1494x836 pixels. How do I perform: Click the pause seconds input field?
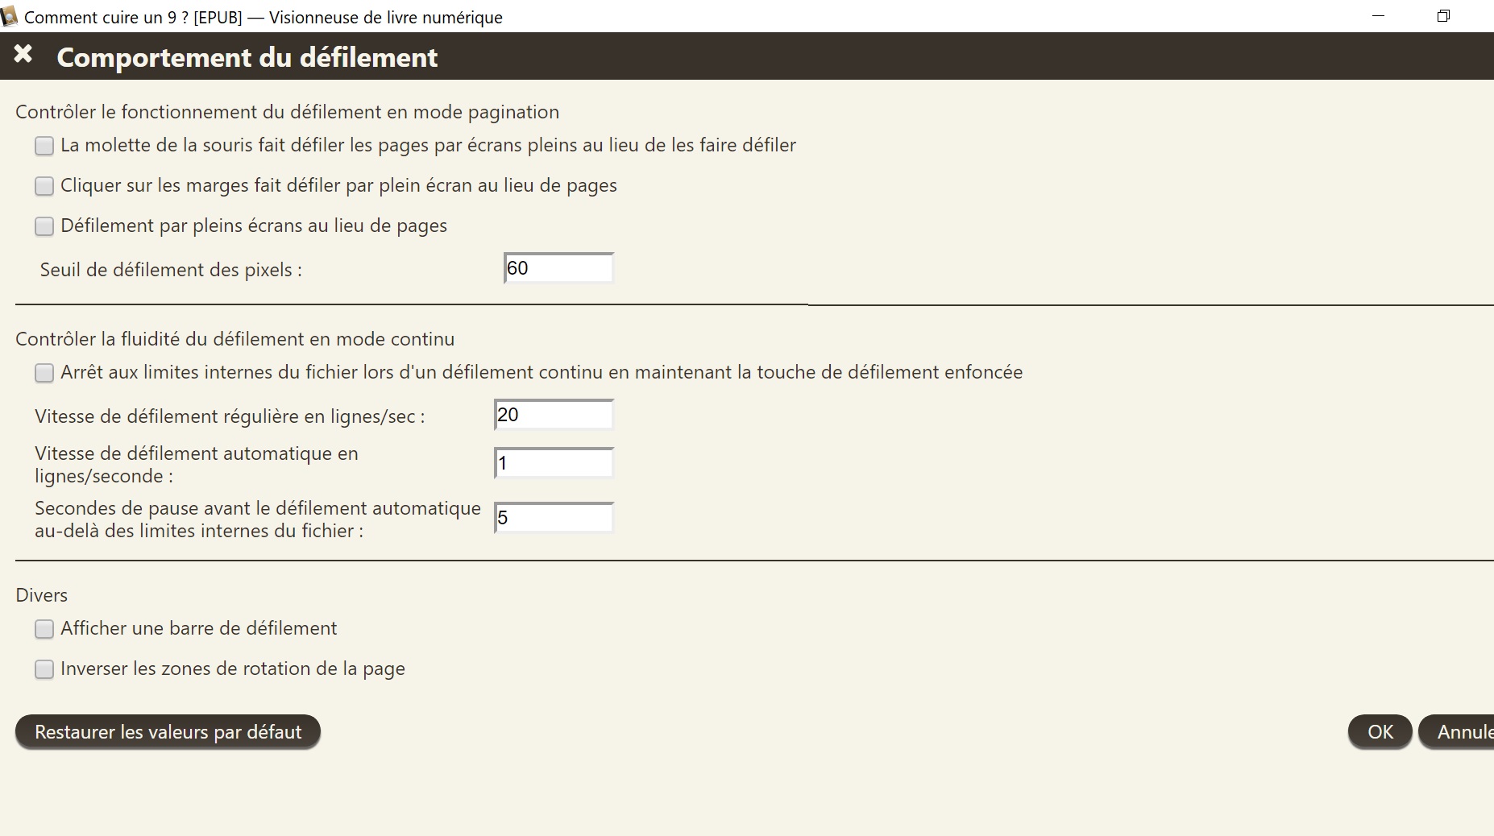(554, 518)
